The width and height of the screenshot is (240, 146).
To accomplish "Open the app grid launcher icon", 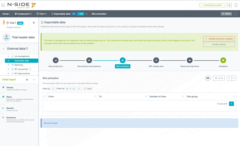I will [x=3, y=5].
